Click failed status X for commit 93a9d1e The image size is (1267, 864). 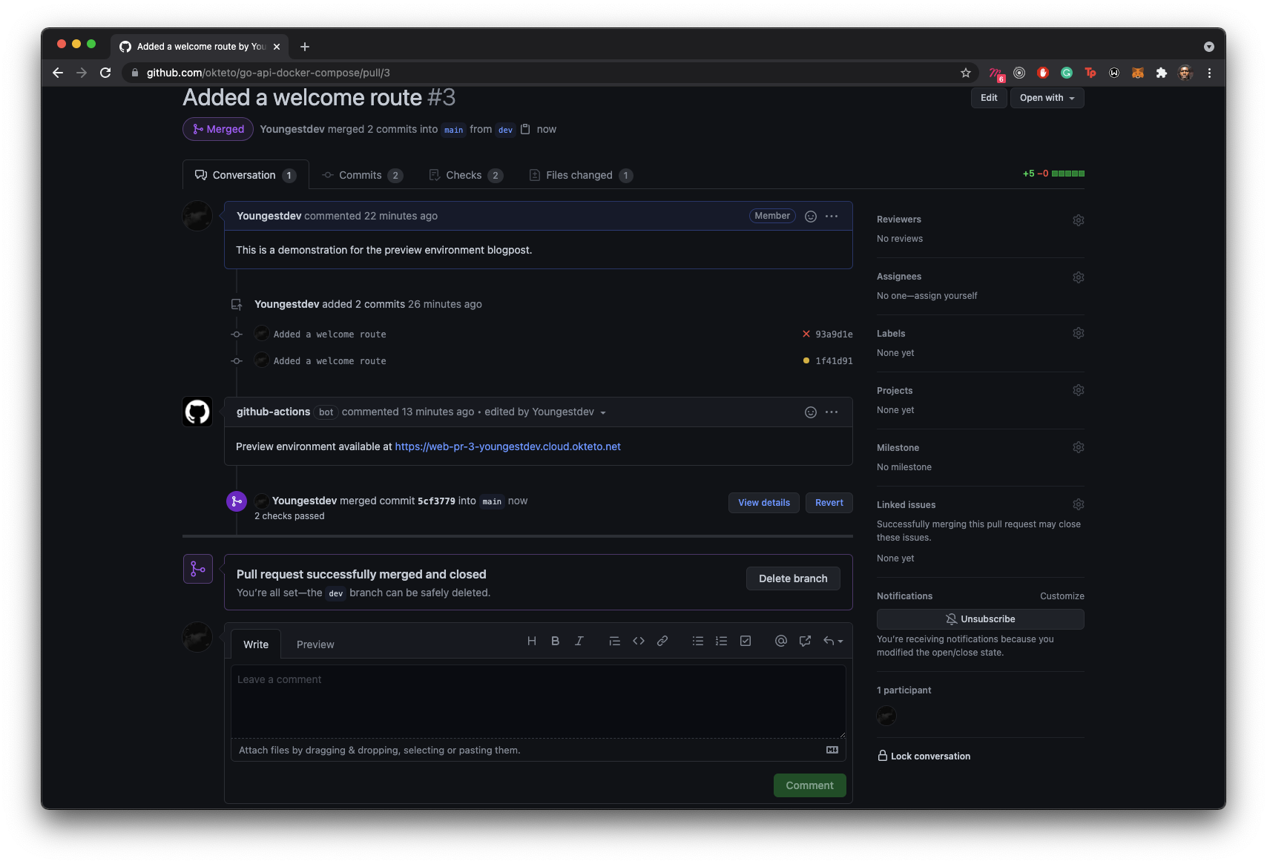point(806,334)
